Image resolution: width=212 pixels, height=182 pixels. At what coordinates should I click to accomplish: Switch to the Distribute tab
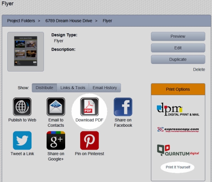pos(44,88)
